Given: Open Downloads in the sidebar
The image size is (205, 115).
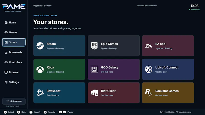Looking at the screenshot, I should 14,52.
